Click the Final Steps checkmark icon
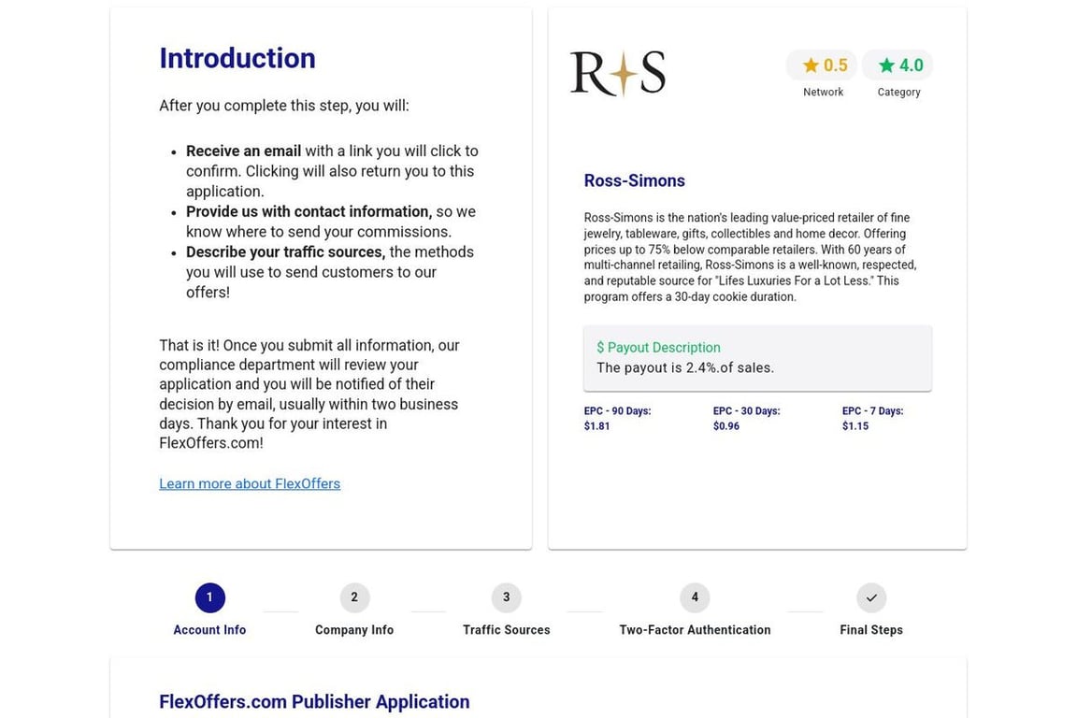 [871, 597]
